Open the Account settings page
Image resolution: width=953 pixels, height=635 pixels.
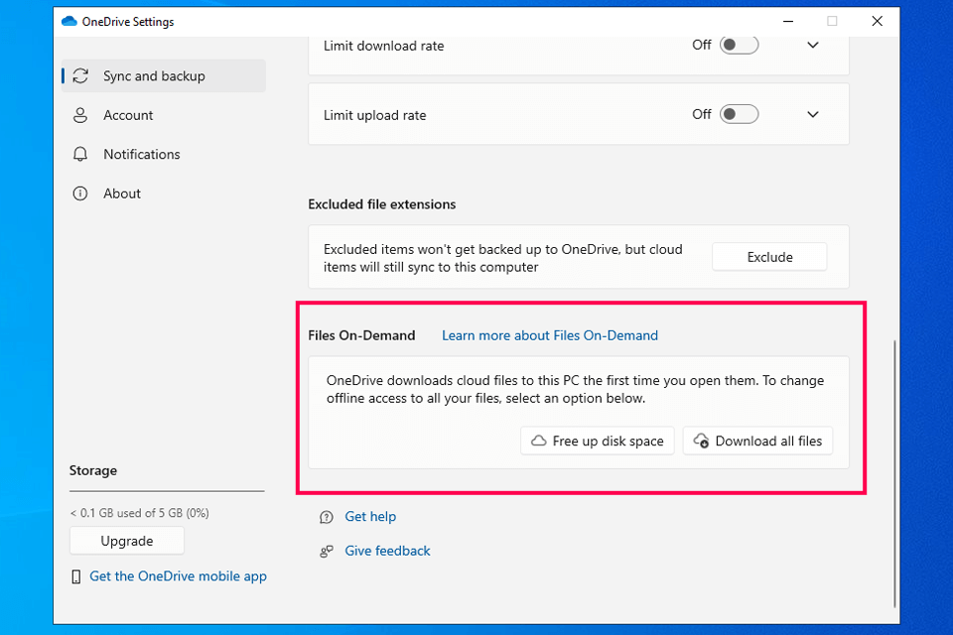(x=128, y=115)
